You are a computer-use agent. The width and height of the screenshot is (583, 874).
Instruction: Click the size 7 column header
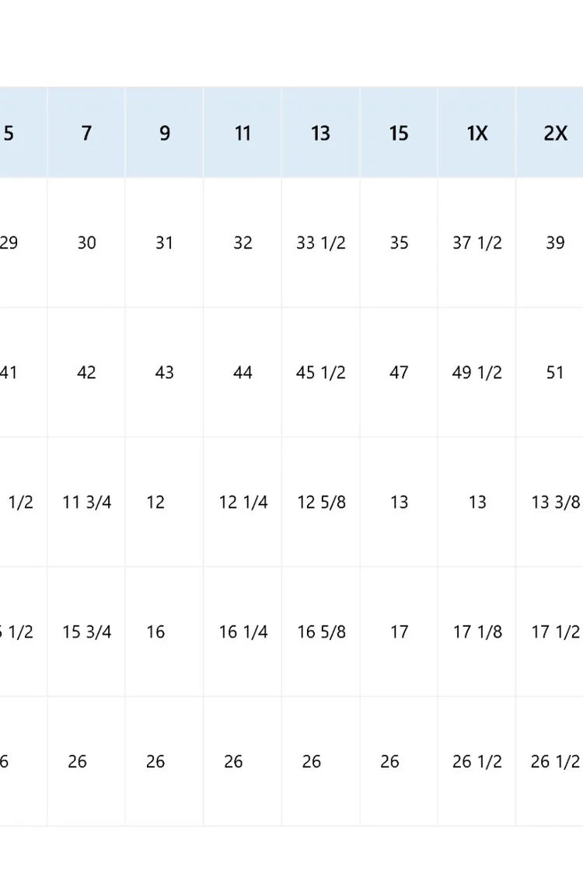tap(86, 133)
